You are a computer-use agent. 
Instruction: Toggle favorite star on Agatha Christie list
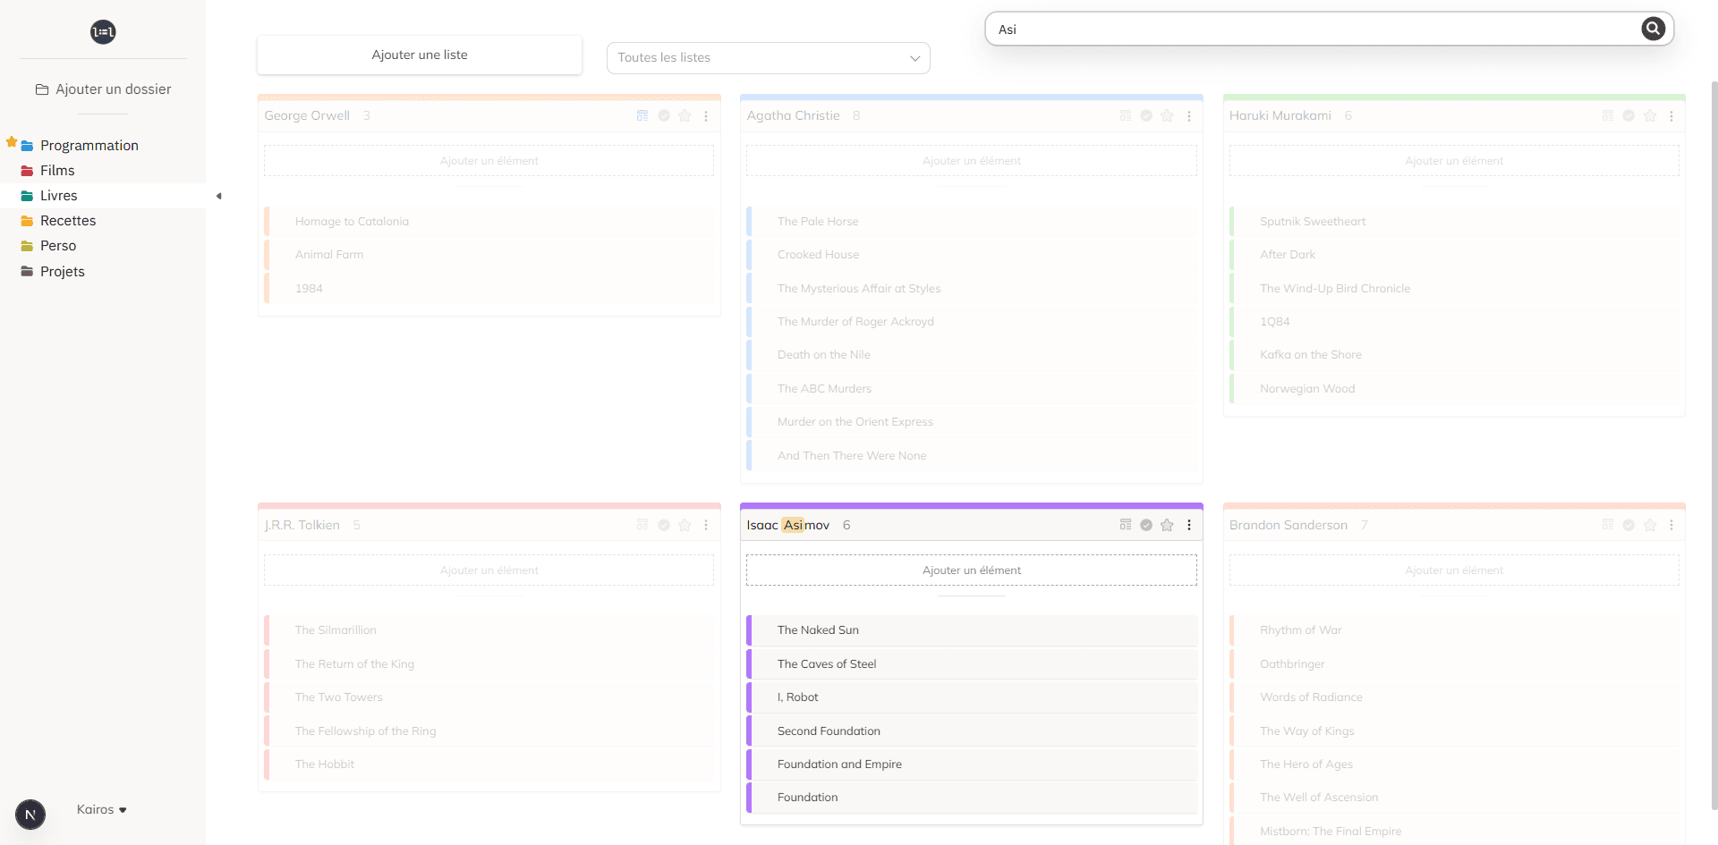[1167, 115]
